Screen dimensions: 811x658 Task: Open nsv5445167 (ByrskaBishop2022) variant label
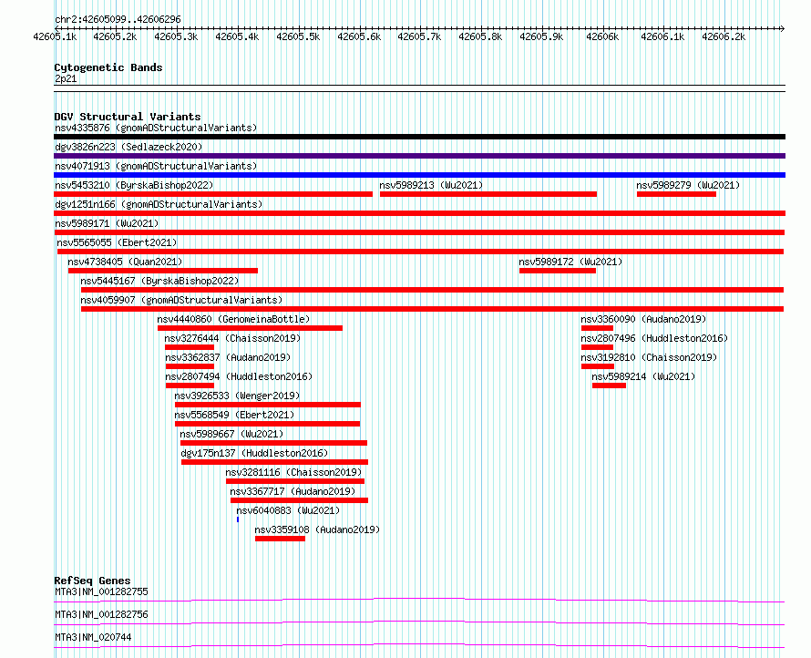pos(159,281)
